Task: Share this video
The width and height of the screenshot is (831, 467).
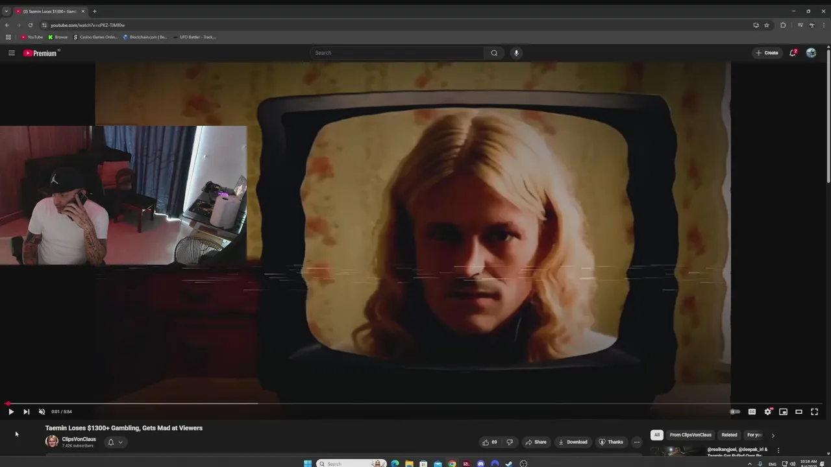Action: pos(536,442)
